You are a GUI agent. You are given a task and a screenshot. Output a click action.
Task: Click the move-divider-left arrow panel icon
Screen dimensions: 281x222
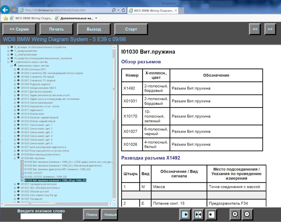pyautogui.click(x=211, y=214)
